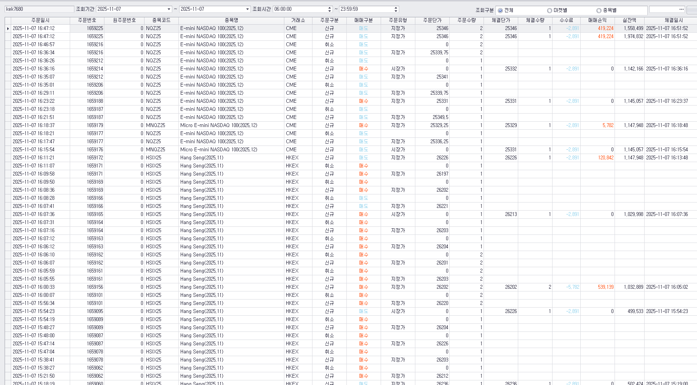Viewport: 697px width, 385px height.
Task: Click order number 1659095
Action: pos(95,311)
